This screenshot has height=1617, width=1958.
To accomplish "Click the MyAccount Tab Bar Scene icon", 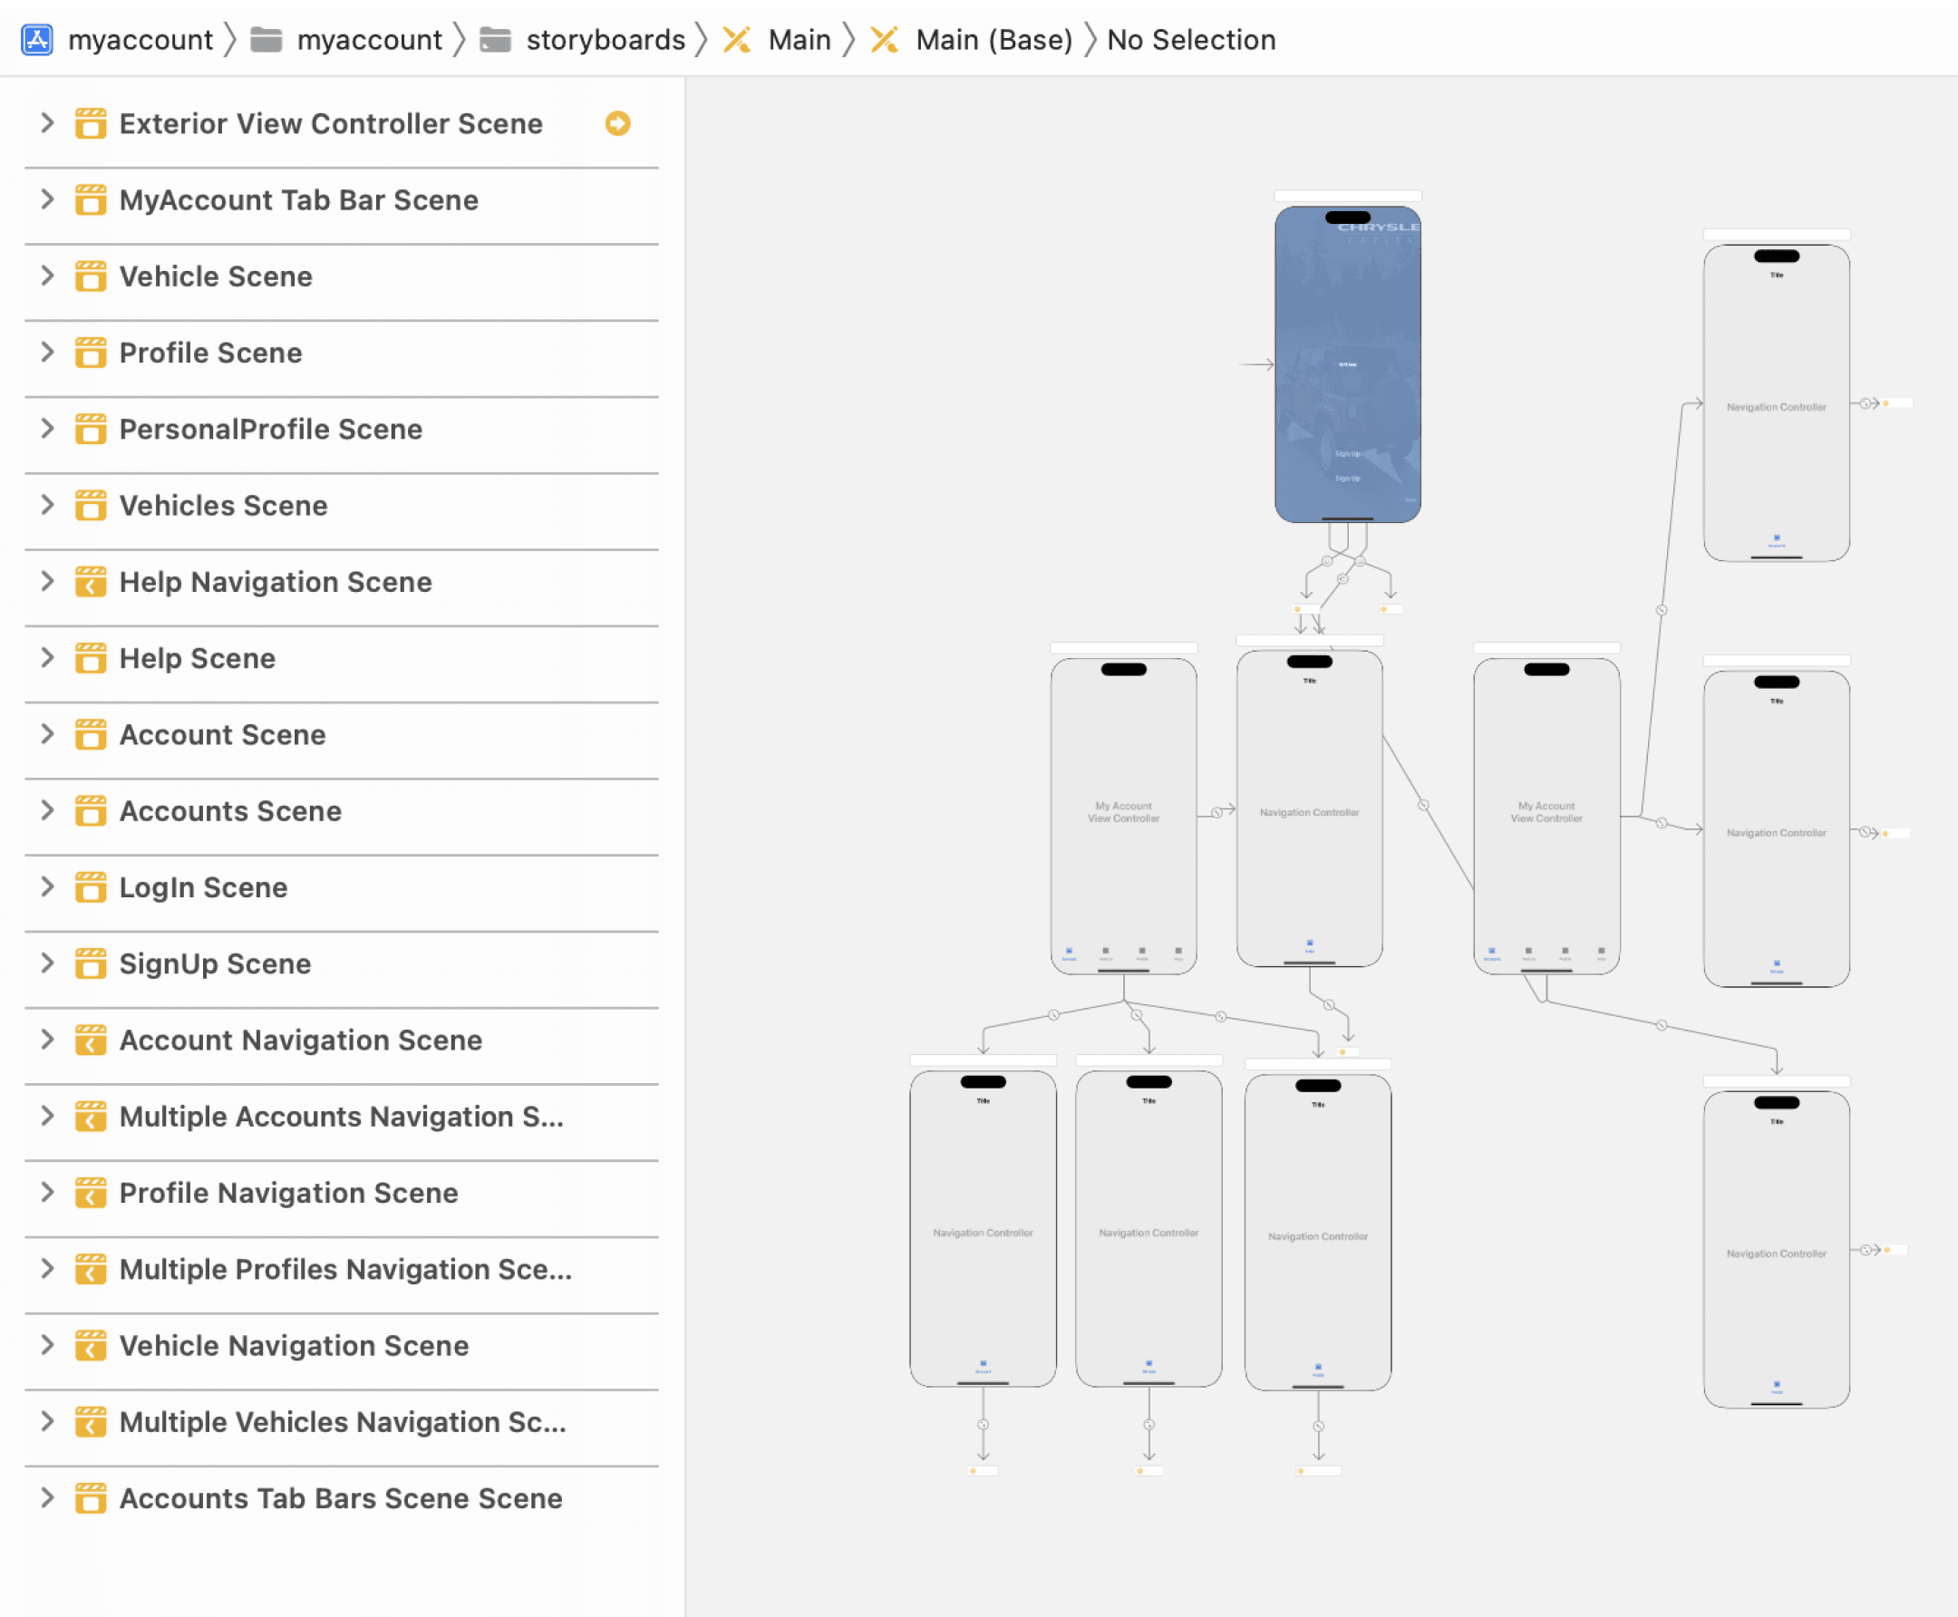I will point(91,200).
